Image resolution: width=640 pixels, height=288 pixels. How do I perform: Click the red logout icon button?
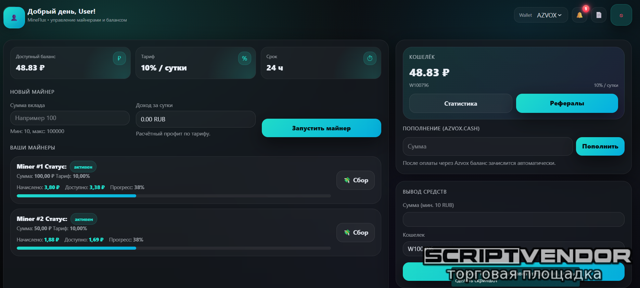pyautogui.click(x=621, y=15)
